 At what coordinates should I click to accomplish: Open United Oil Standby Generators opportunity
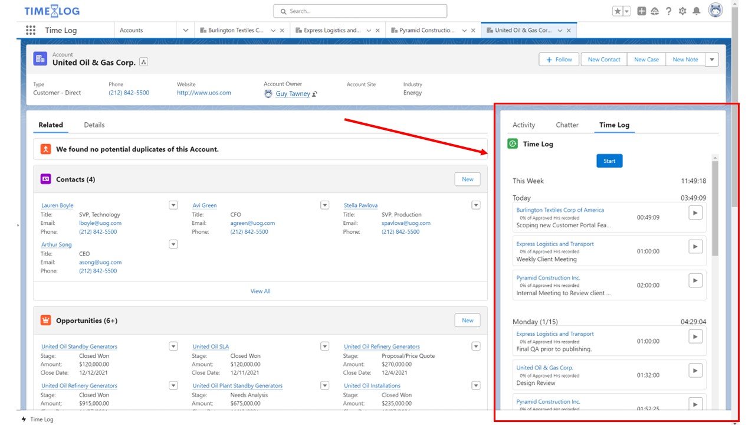coord(79,346)
